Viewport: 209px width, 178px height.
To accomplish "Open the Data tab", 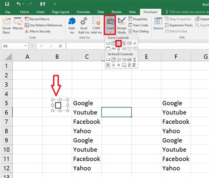I will tap(101, 12).
